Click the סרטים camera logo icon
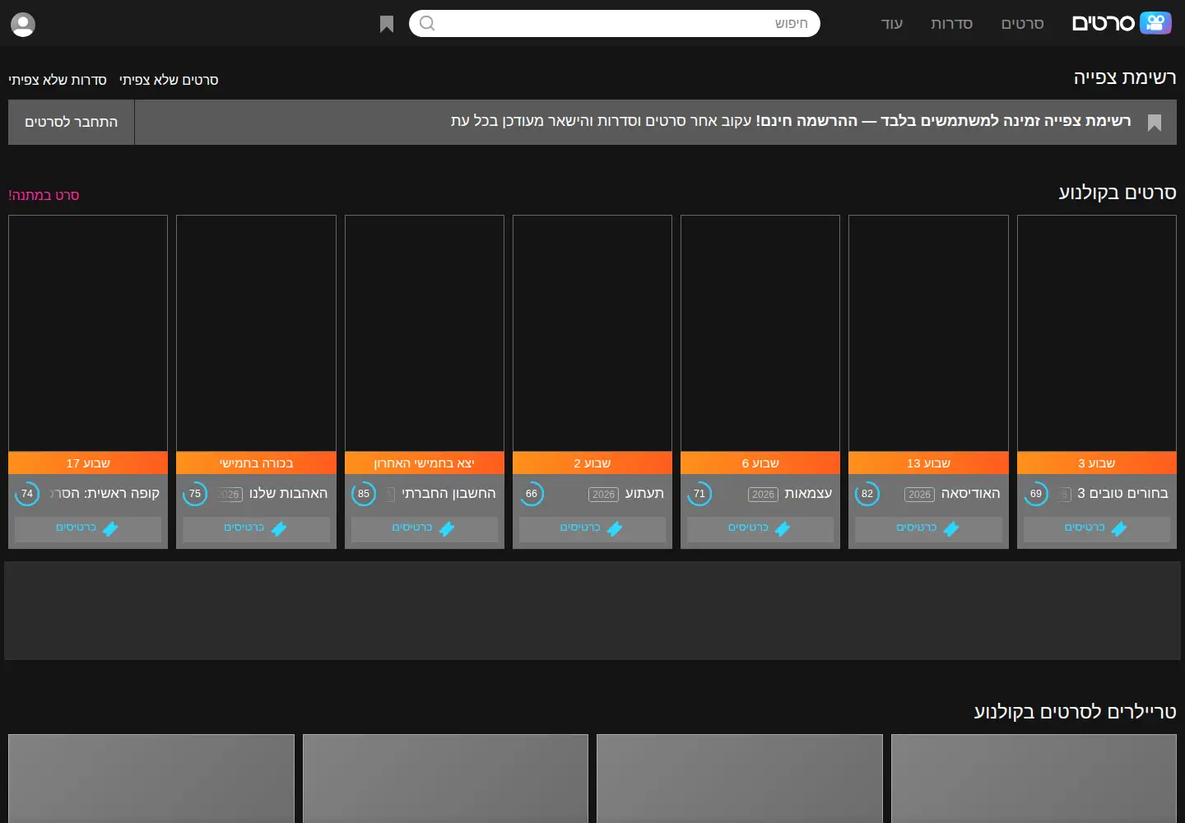The image size is (1185, 823). [x=1155, y=23]
